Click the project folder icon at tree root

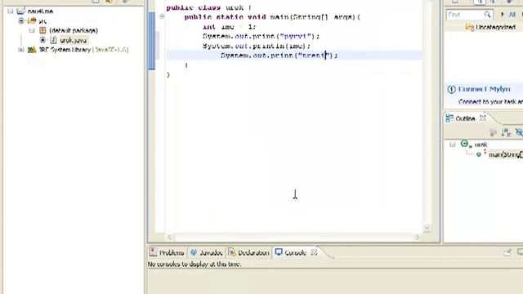pos(21,11)
